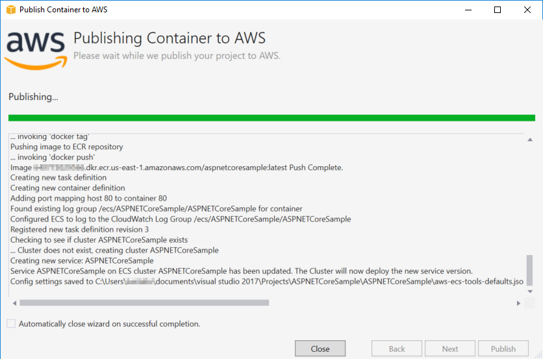This screenshot has width=543, height=359.
Task: Click the horizontal scrollbar thumb of the log
Action: [144, 303]
